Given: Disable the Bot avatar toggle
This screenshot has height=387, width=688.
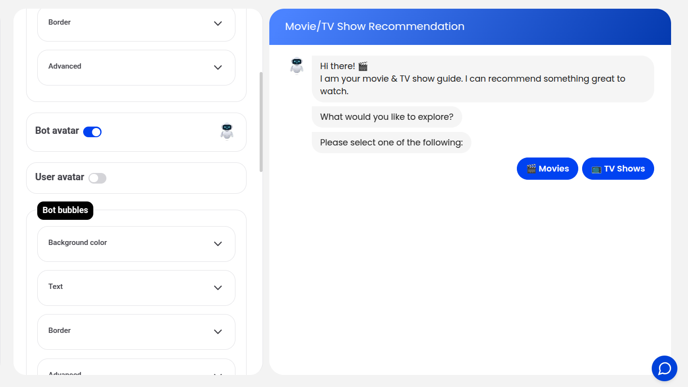Looking at the screenshot, I should pos(92,132).
